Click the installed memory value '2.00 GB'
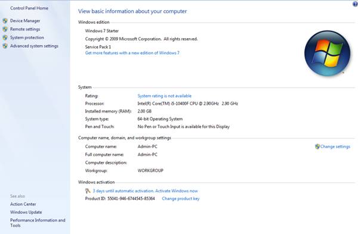The image size is (358, 234). [x=144, y=111]
